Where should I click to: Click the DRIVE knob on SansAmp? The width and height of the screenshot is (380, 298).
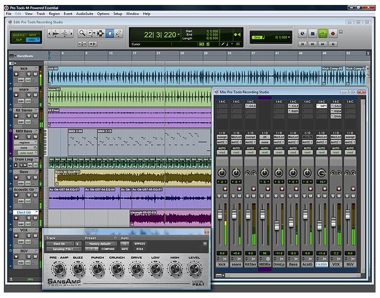pyautogui.click(x=136, y=269)
